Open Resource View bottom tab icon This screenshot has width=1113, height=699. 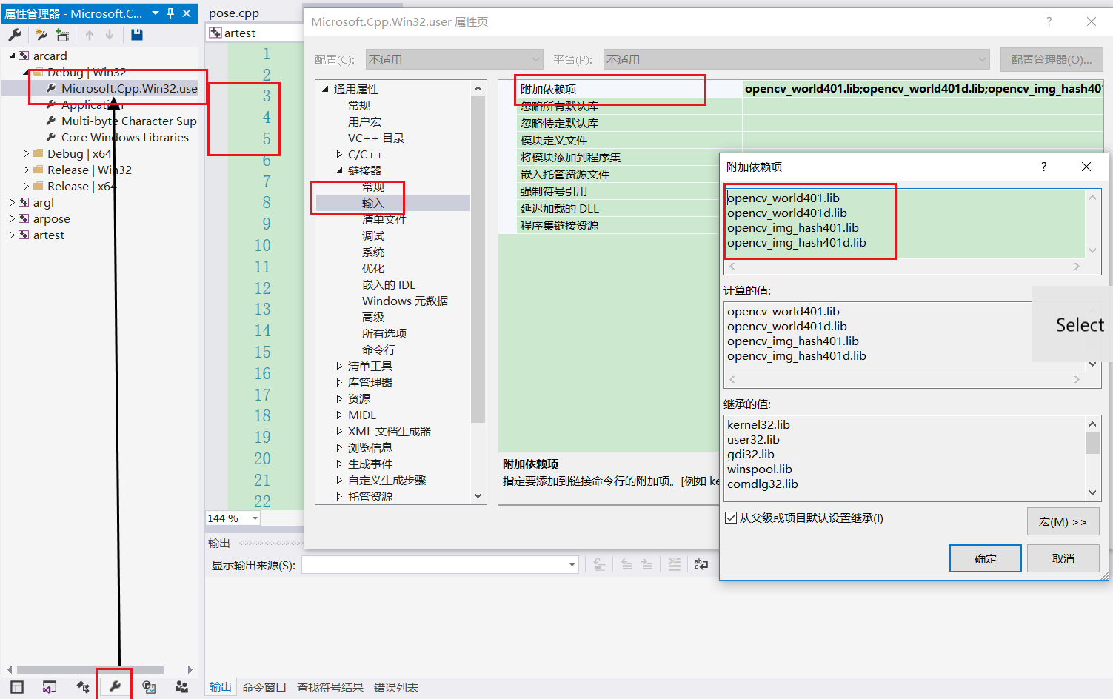point(149,687)
